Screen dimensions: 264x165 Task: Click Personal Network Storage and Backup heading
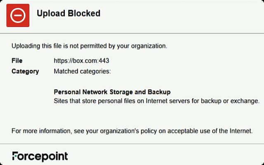(112, 92)
